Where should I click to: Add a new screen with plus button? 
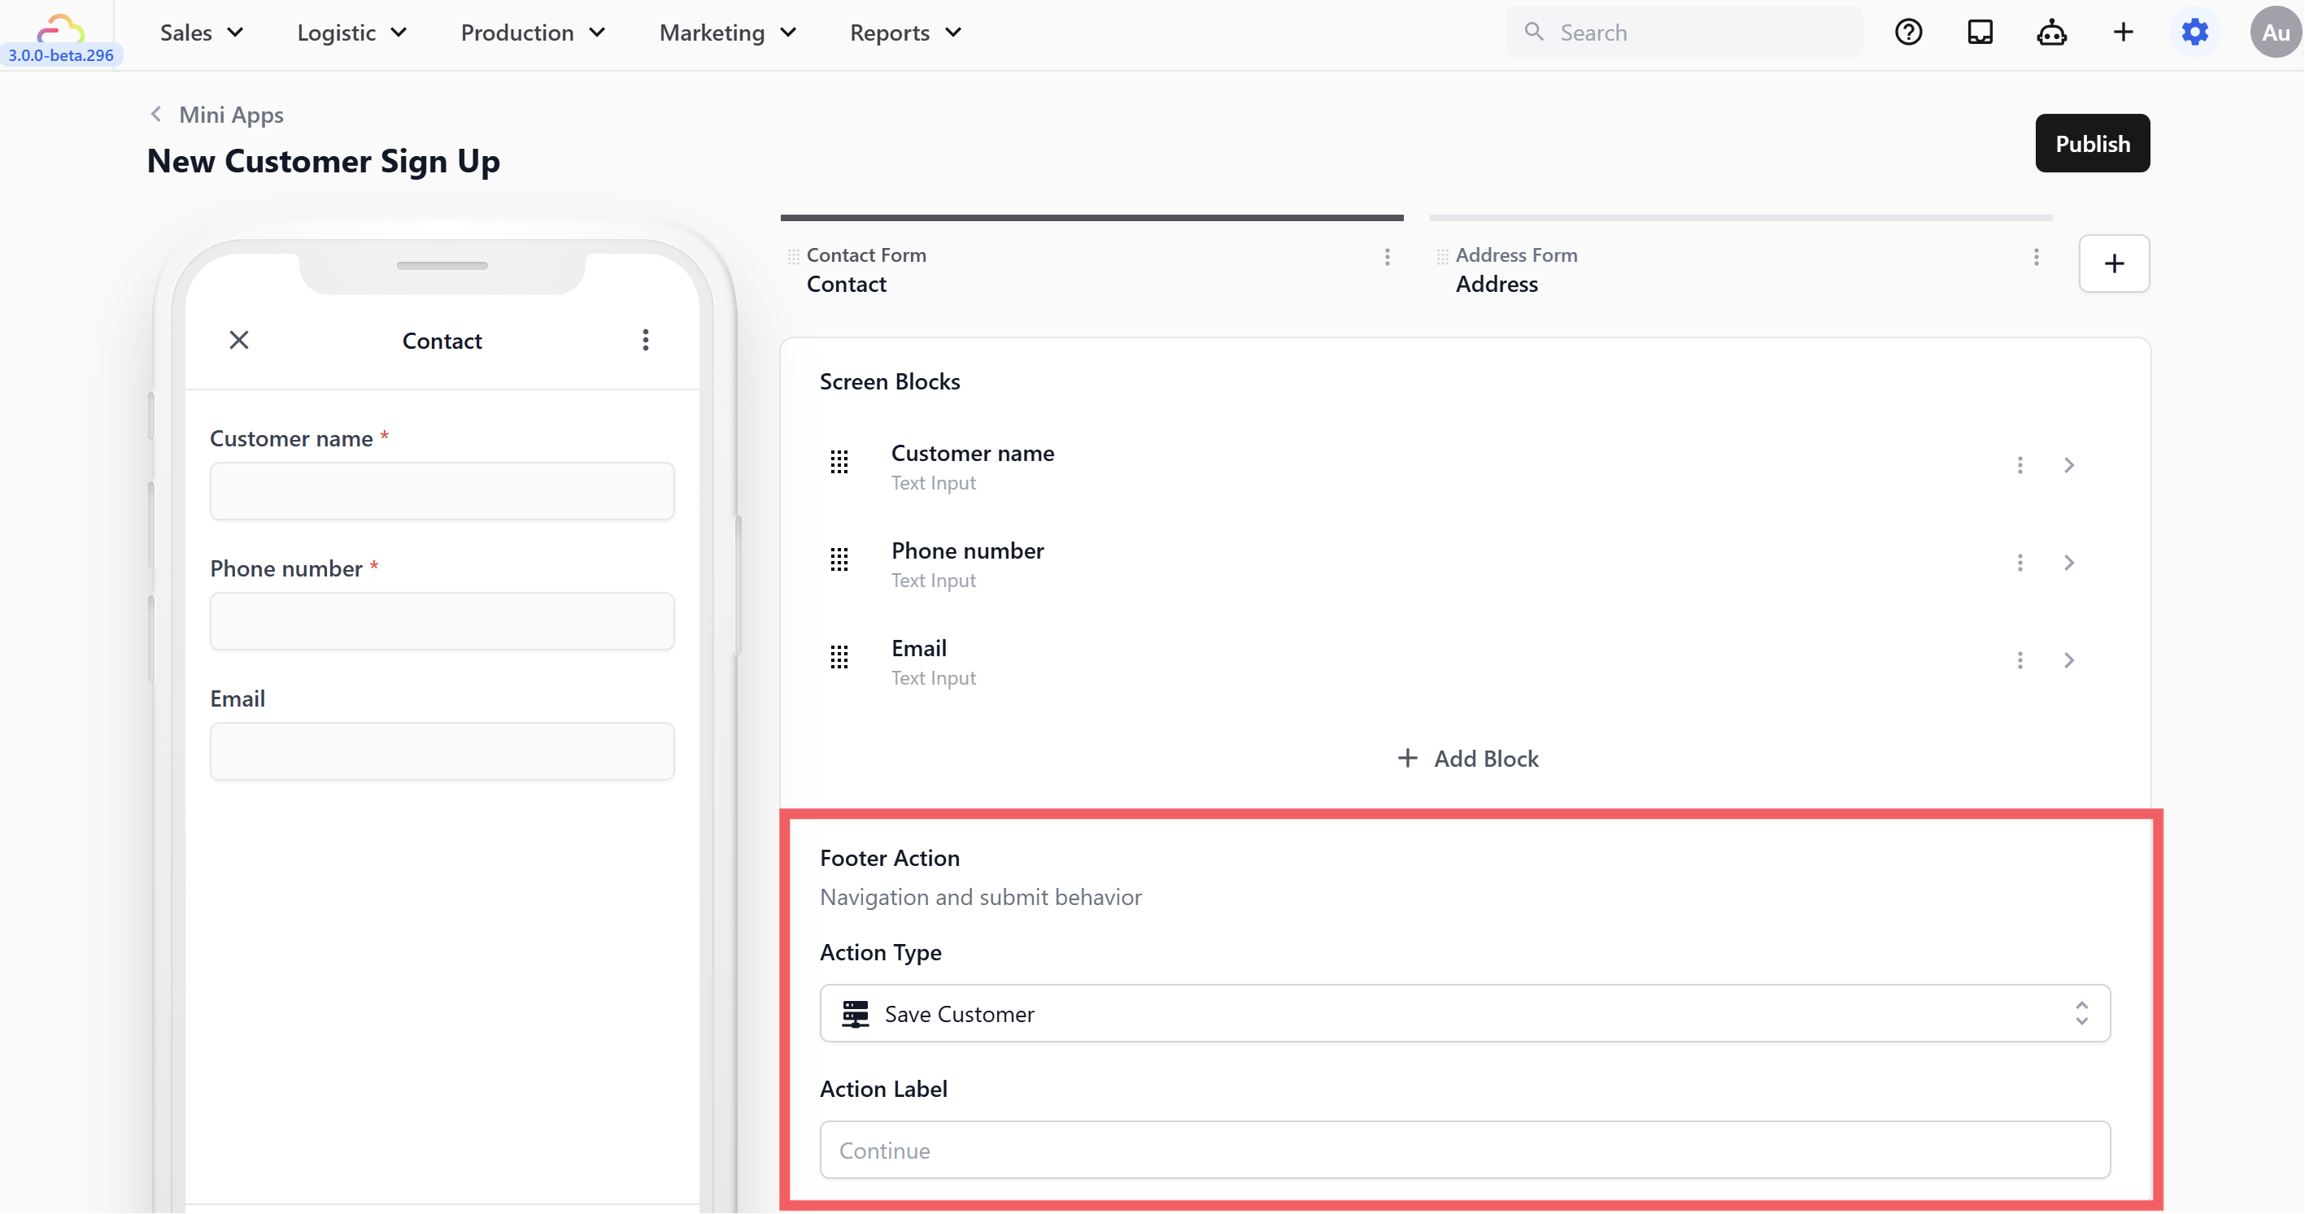point(2114,264)
